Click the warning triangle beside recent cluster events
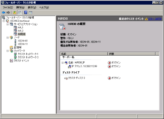The height and width of the screenshot is (119, 164). tap(146, 19)
